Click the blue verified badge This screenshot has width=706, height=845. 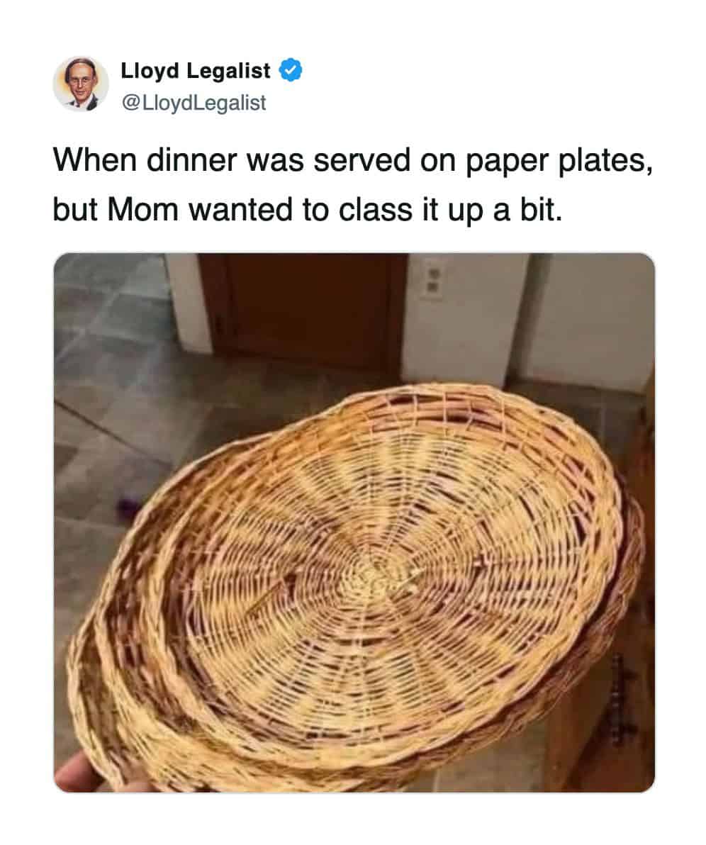click(x=291, y=70)
